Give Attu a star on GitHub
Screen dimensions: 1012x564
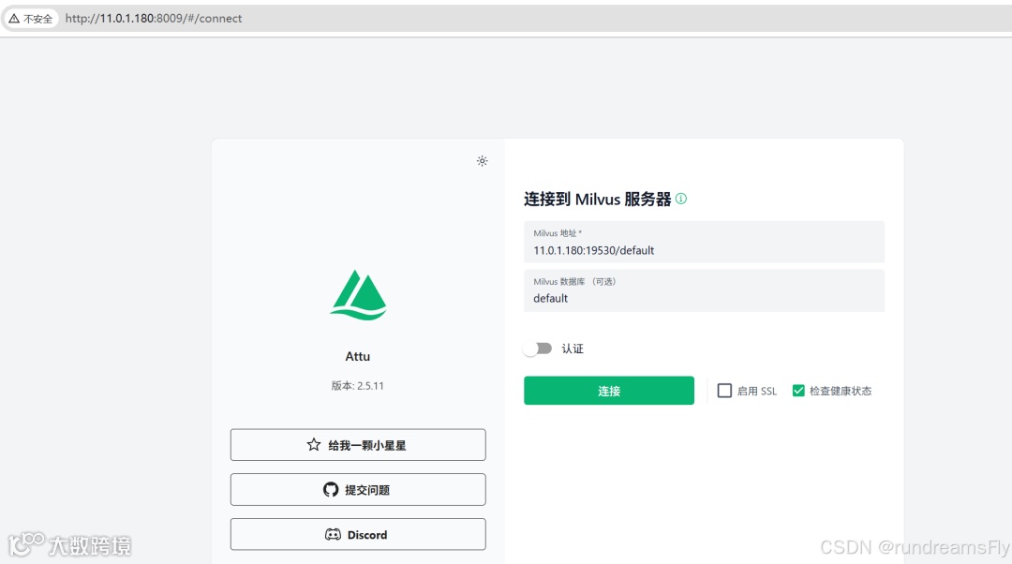pyautogui.click(x=358, y=445)
